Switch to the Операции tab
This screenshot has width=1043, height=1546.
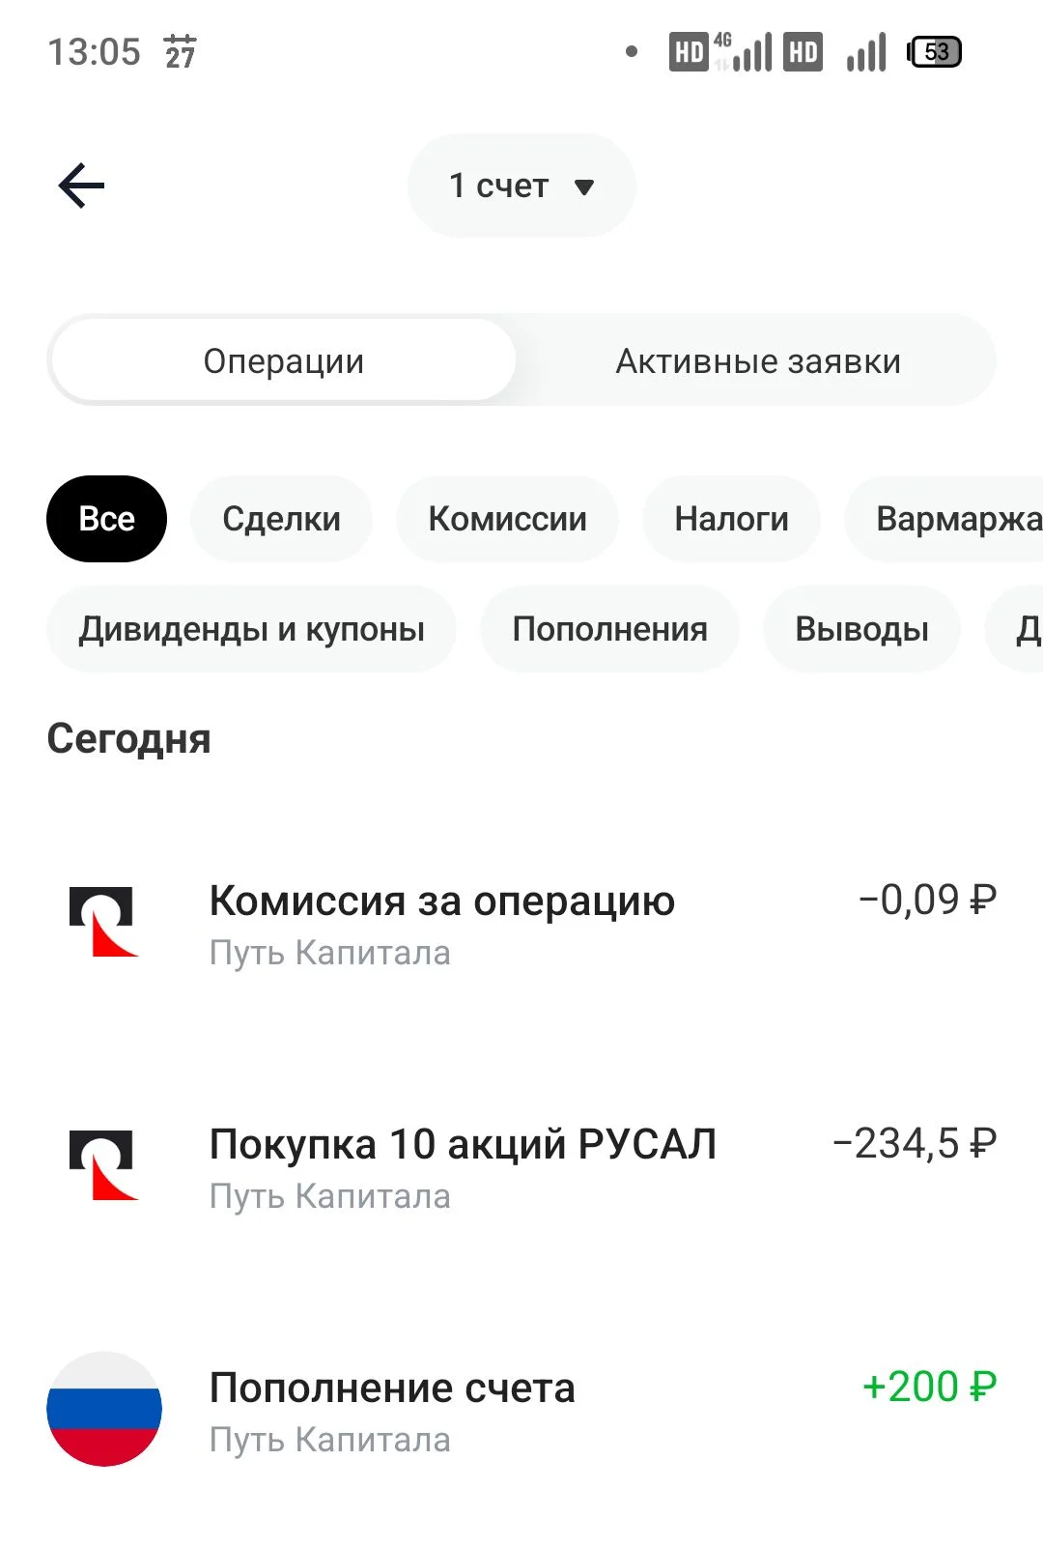283,360
